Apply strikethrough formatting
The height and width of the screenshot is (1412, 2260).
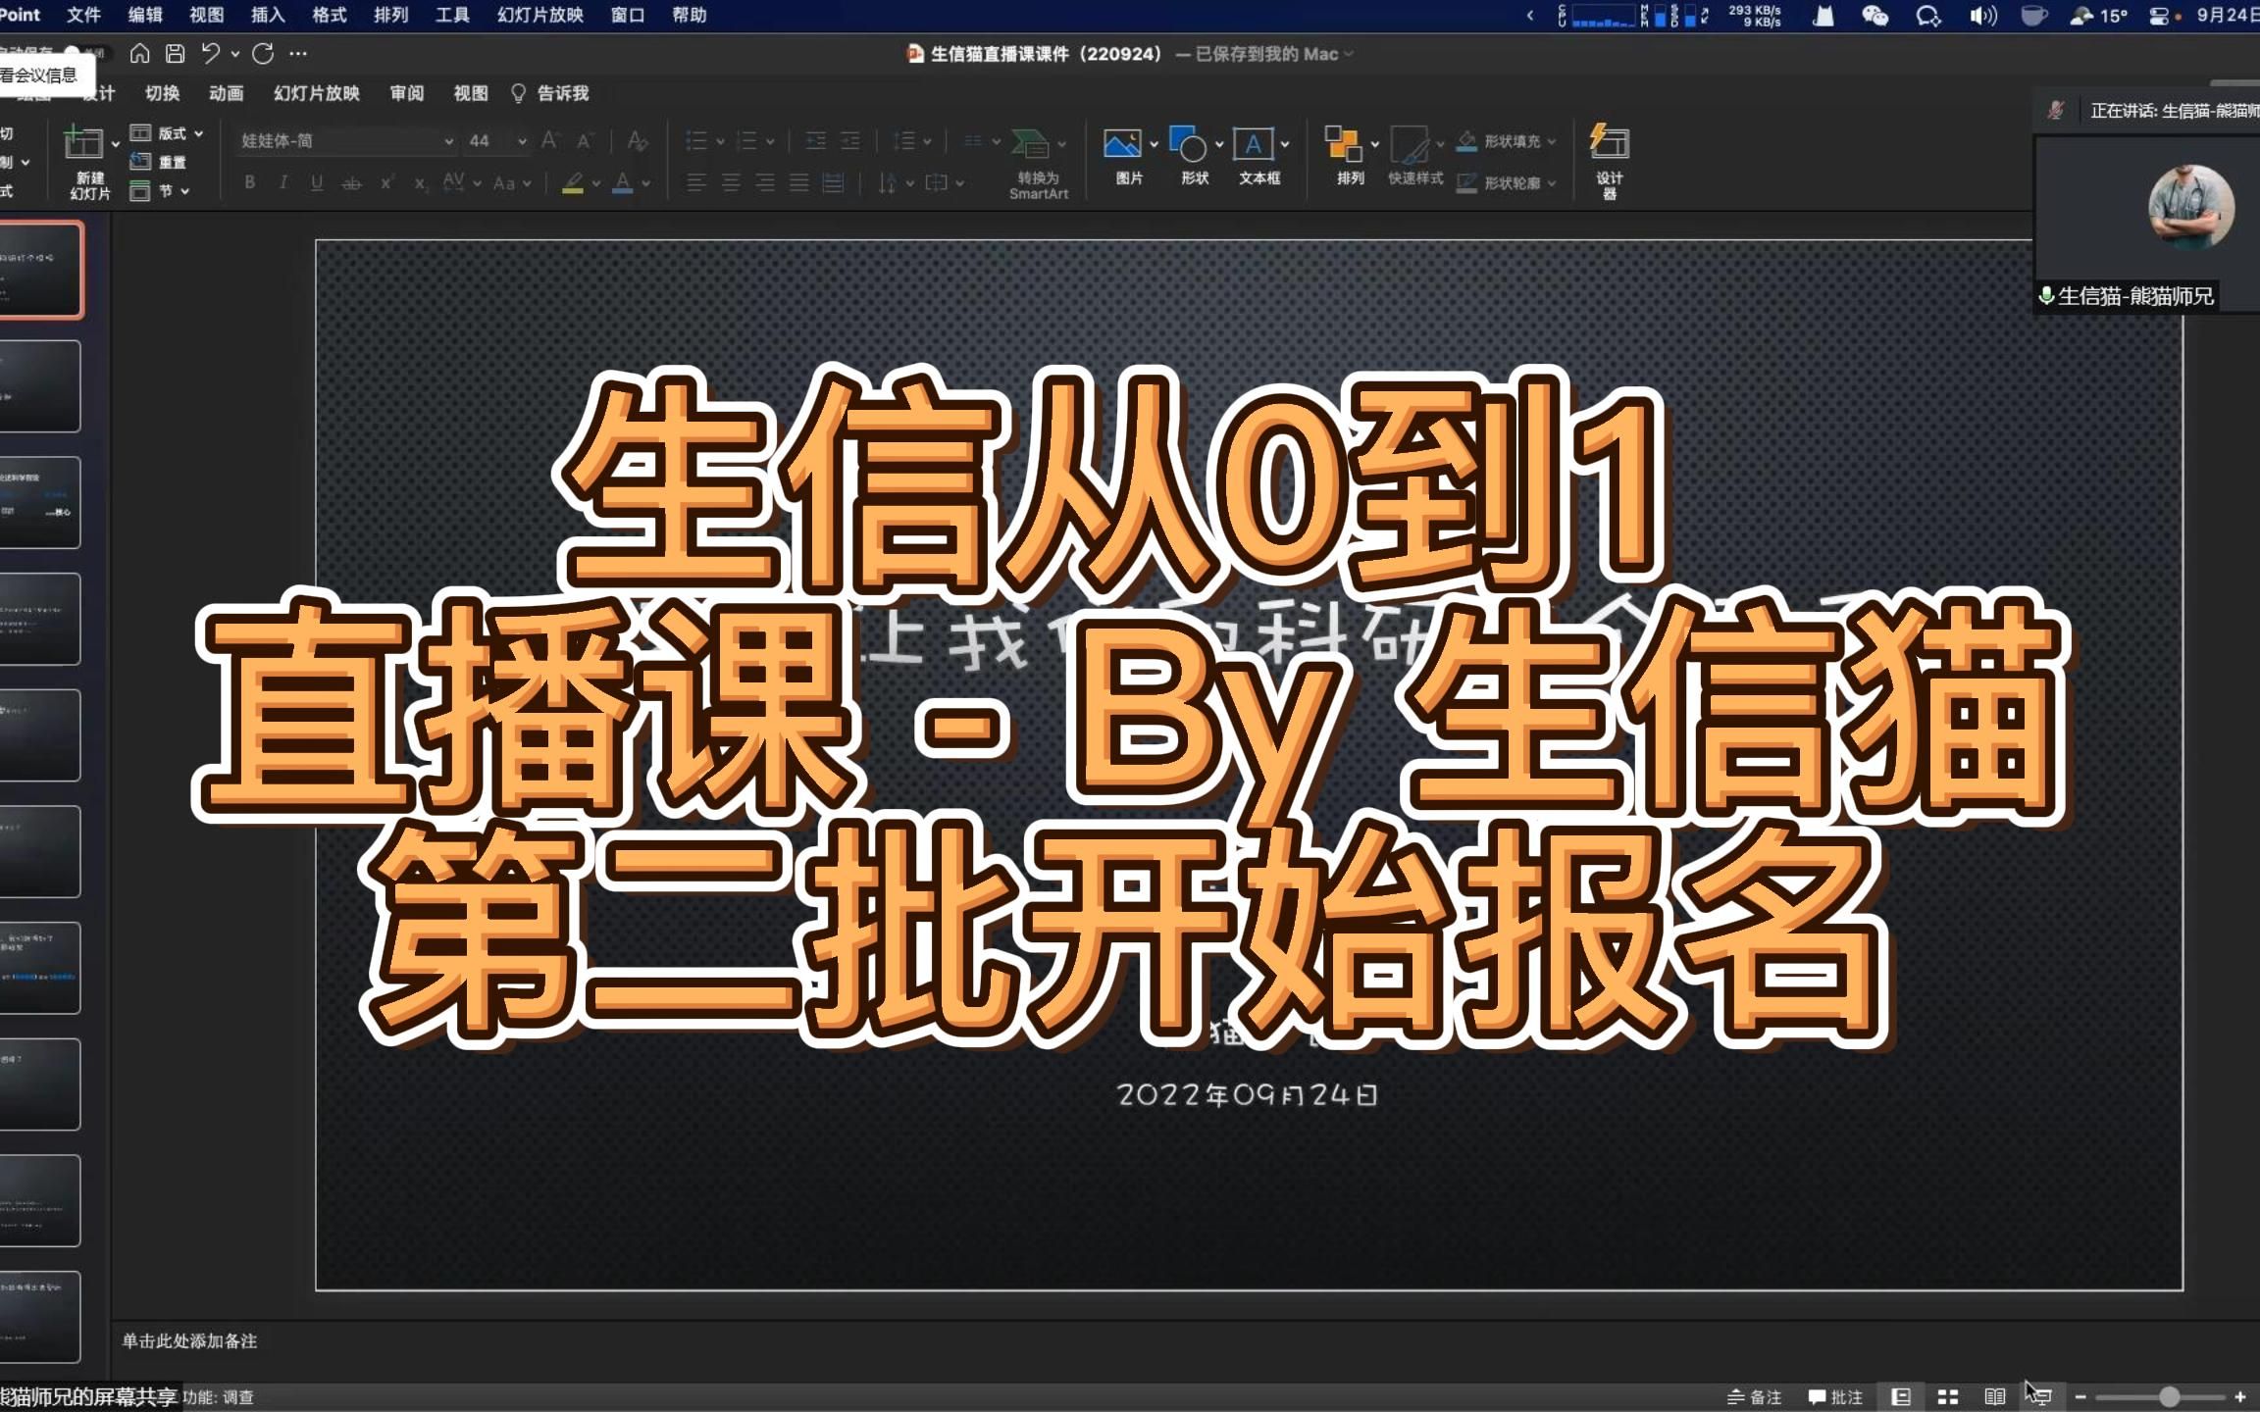tap(351, 182)
